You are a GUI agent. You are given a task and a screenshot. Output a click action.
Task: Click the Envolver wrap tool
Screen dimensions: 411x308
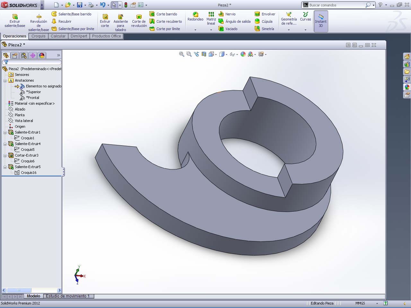(x=265, y=14)
